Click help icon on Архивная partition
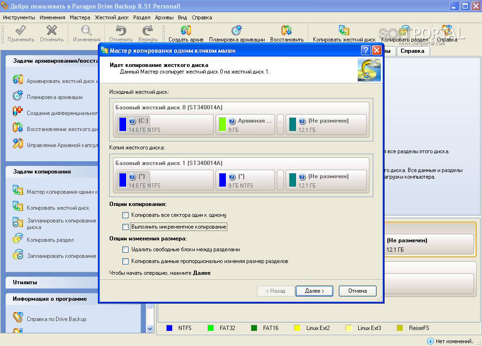This screenshot has height=346, width=482. pyautogui.click(x=232, y=121)
